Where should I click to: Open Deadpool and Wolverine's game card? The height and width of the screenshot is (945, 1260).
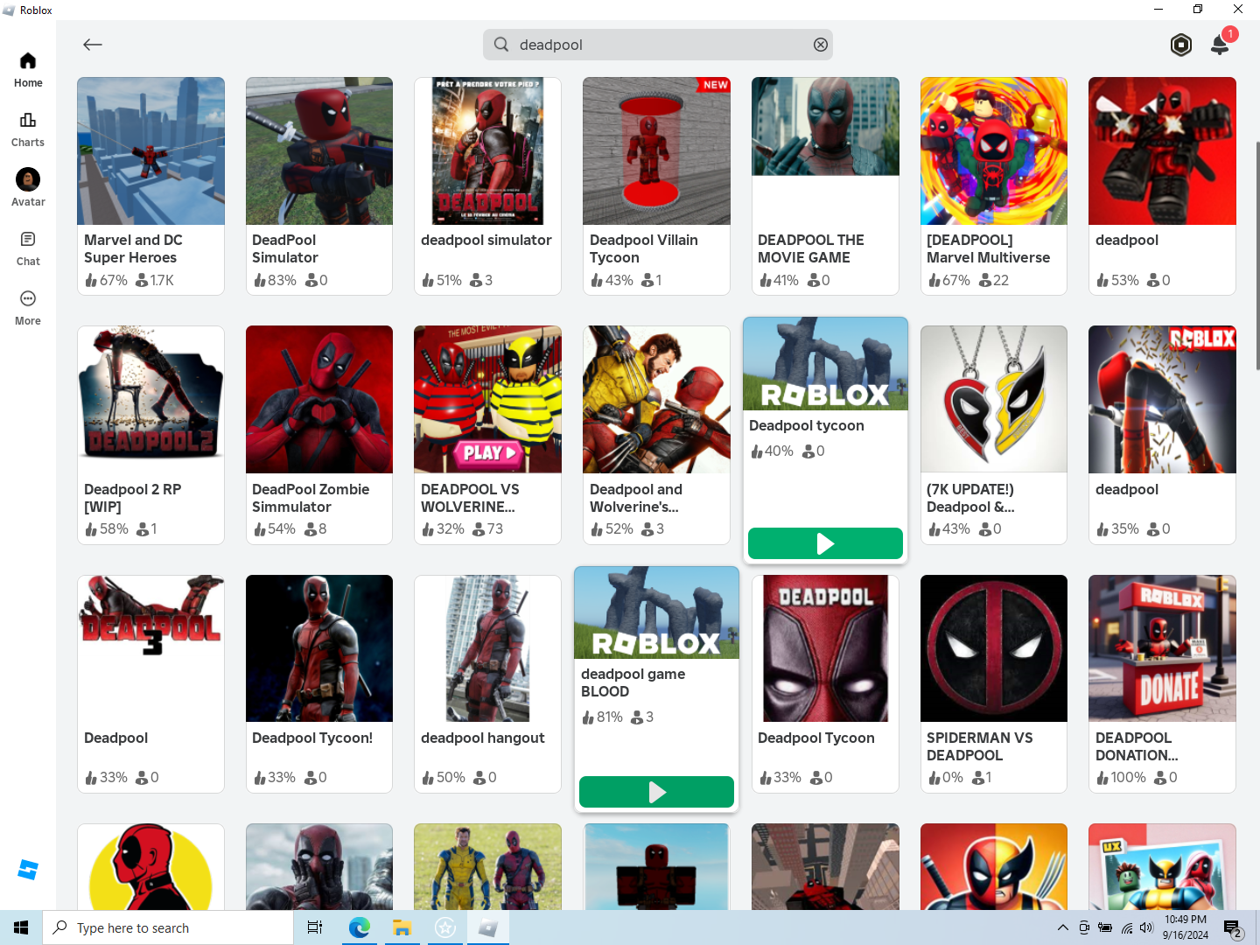pyautogui.click(x=656, y=435)
